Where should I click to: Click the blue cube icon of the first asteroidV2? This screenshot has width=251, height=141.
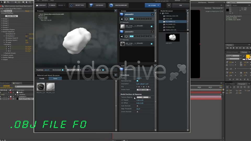[x=122, y=14]
